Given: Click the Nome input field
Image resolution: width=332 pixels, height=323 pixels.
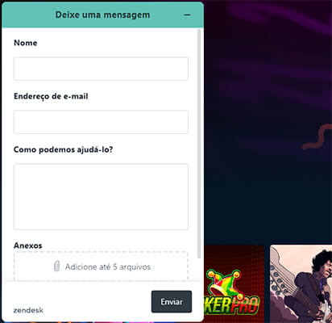Looking at the screenshot, I should click(101, 69).
